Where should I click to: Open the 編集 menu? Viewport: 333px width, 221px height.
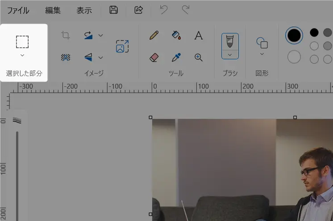53,10
